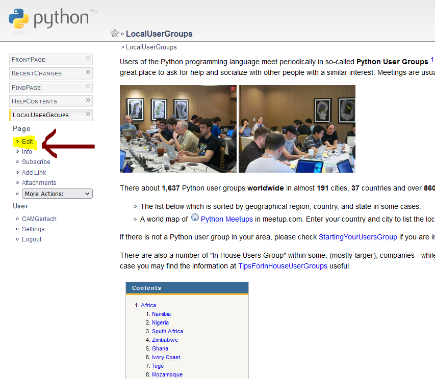Image resolution: width=435 pixels, height=379 pixels.
Task: Open the CAMGerlach user page
Action: point(39,219)
